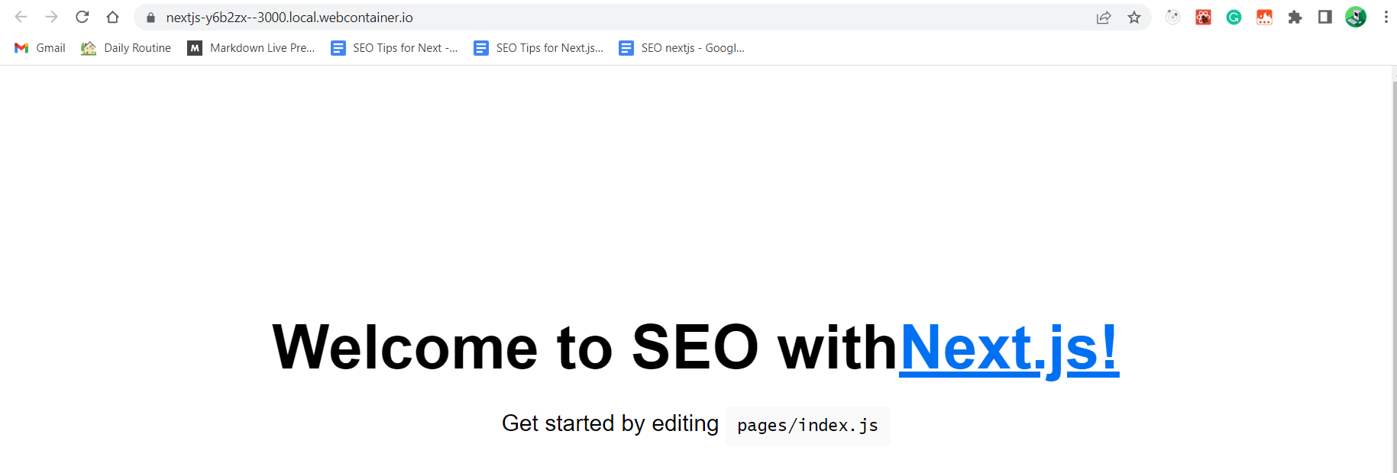
Task: Open the profile avatar menu
Action: (x=1356, y=17)
